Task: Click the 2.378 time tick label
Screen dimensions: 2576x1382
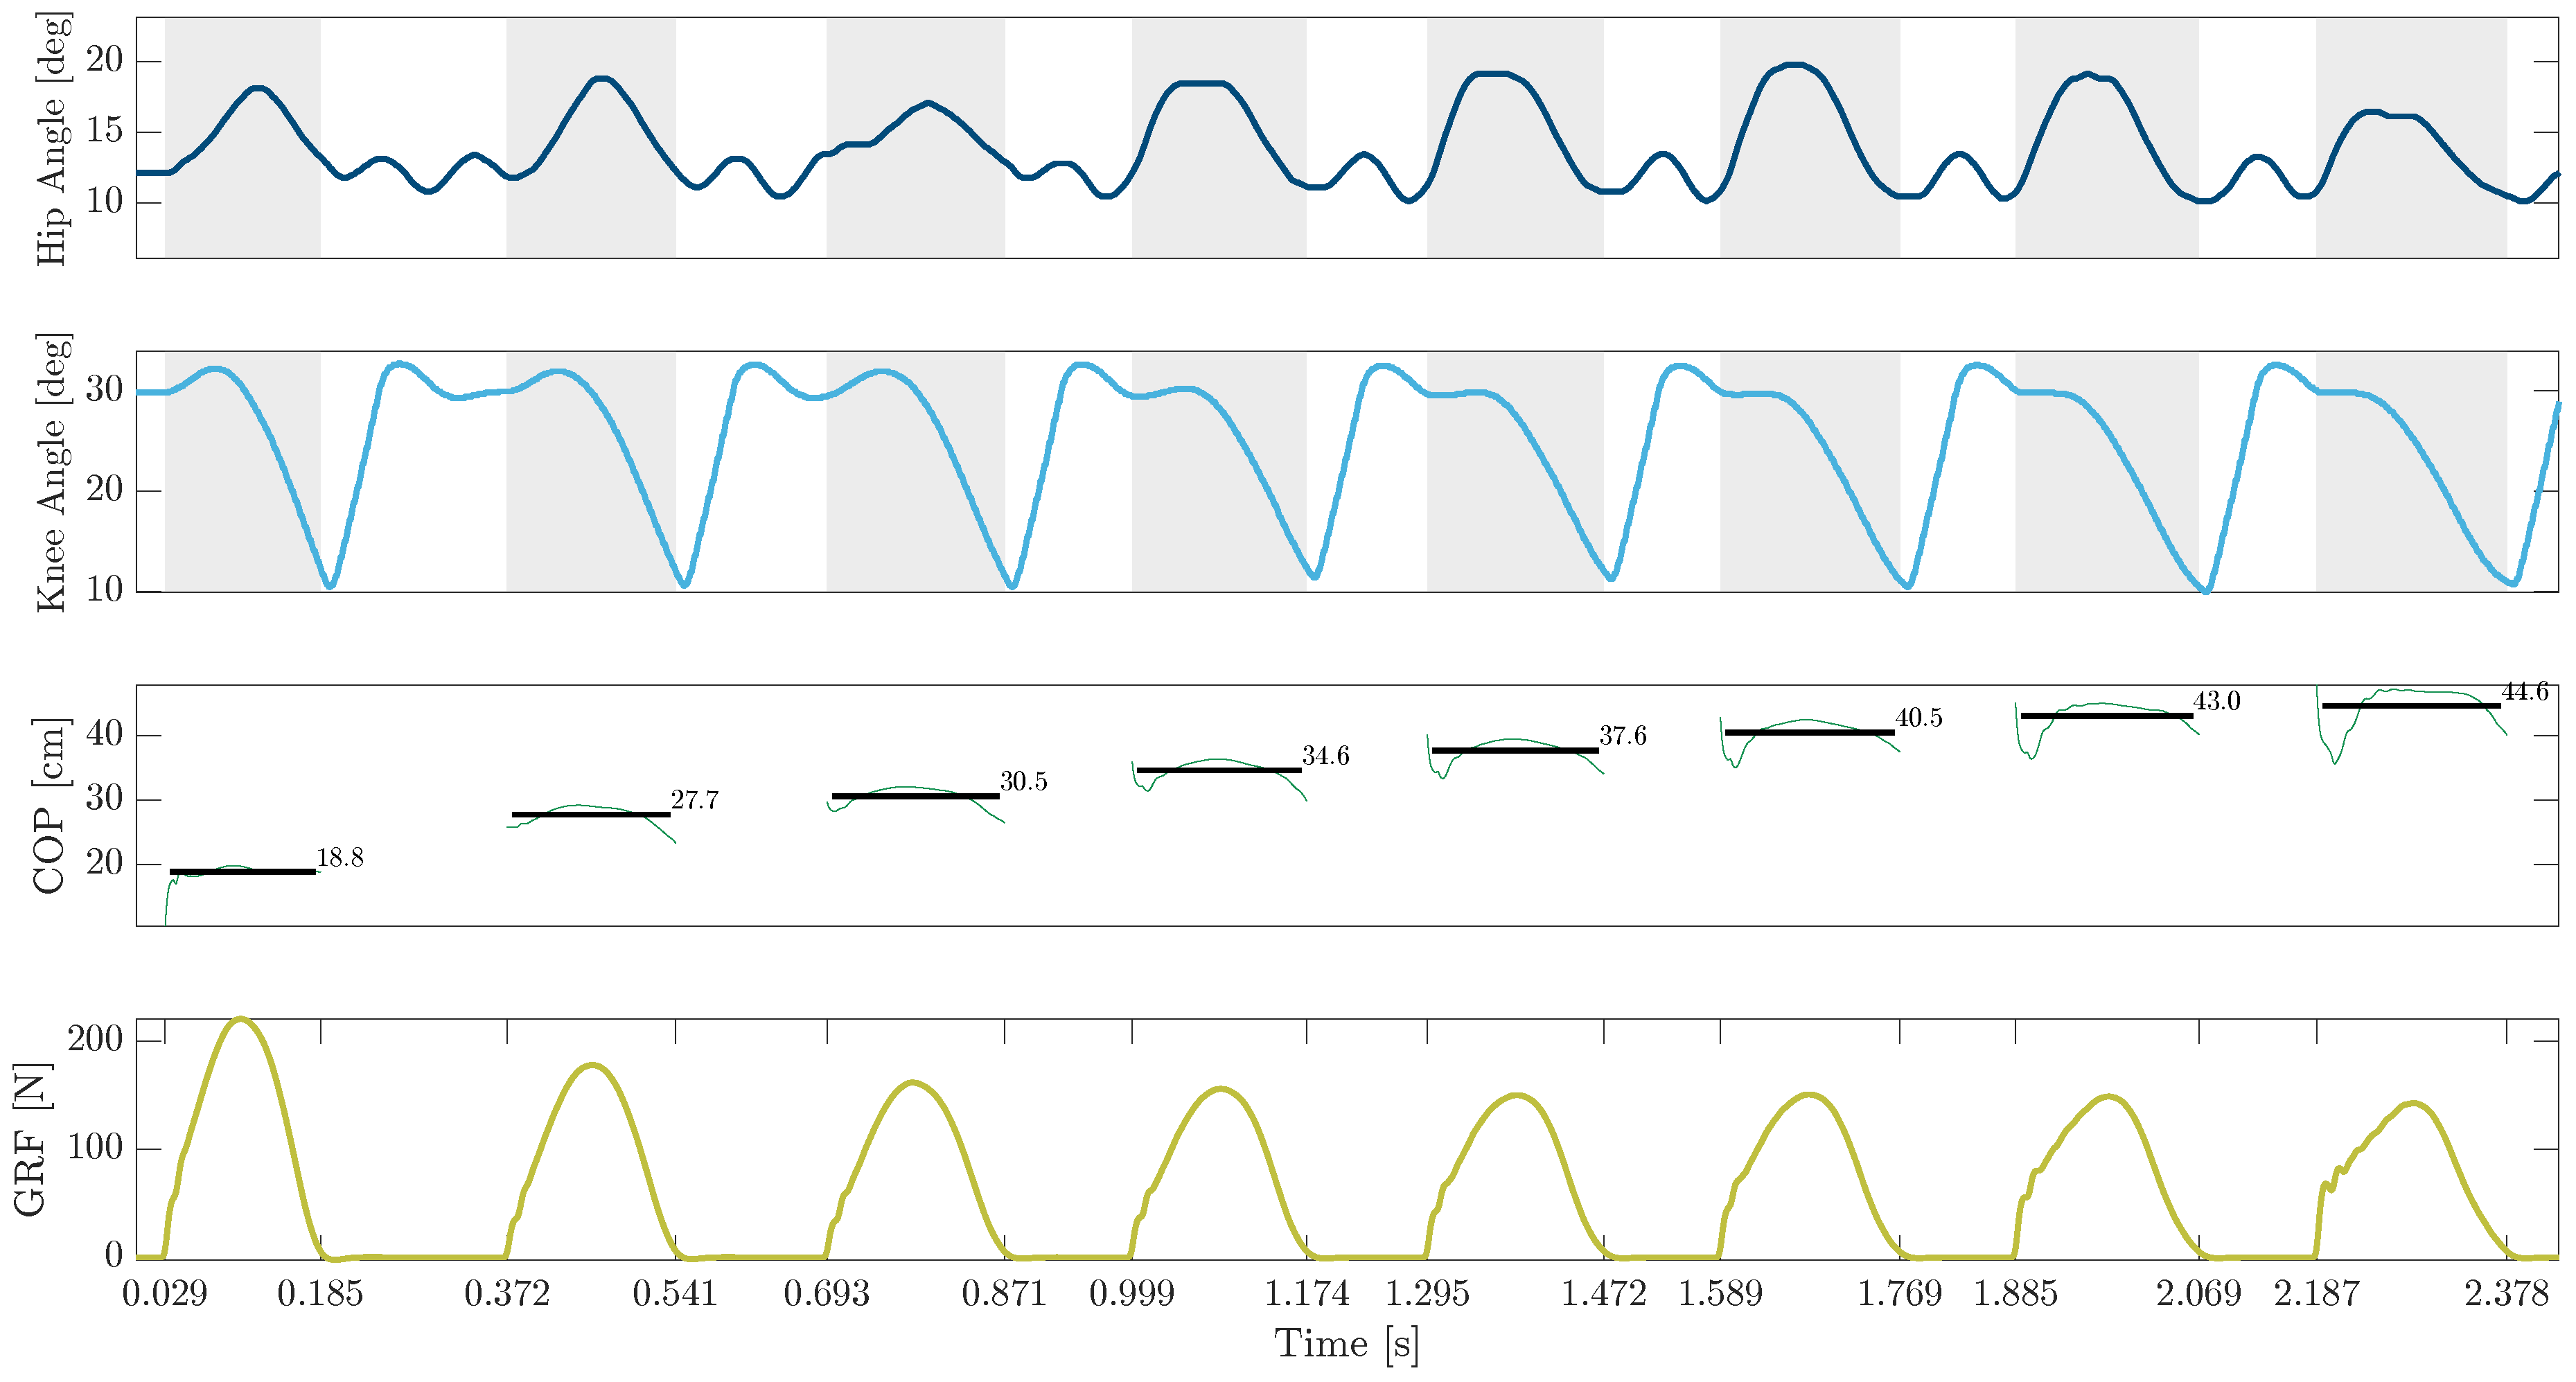Action: (2506, 1294)
